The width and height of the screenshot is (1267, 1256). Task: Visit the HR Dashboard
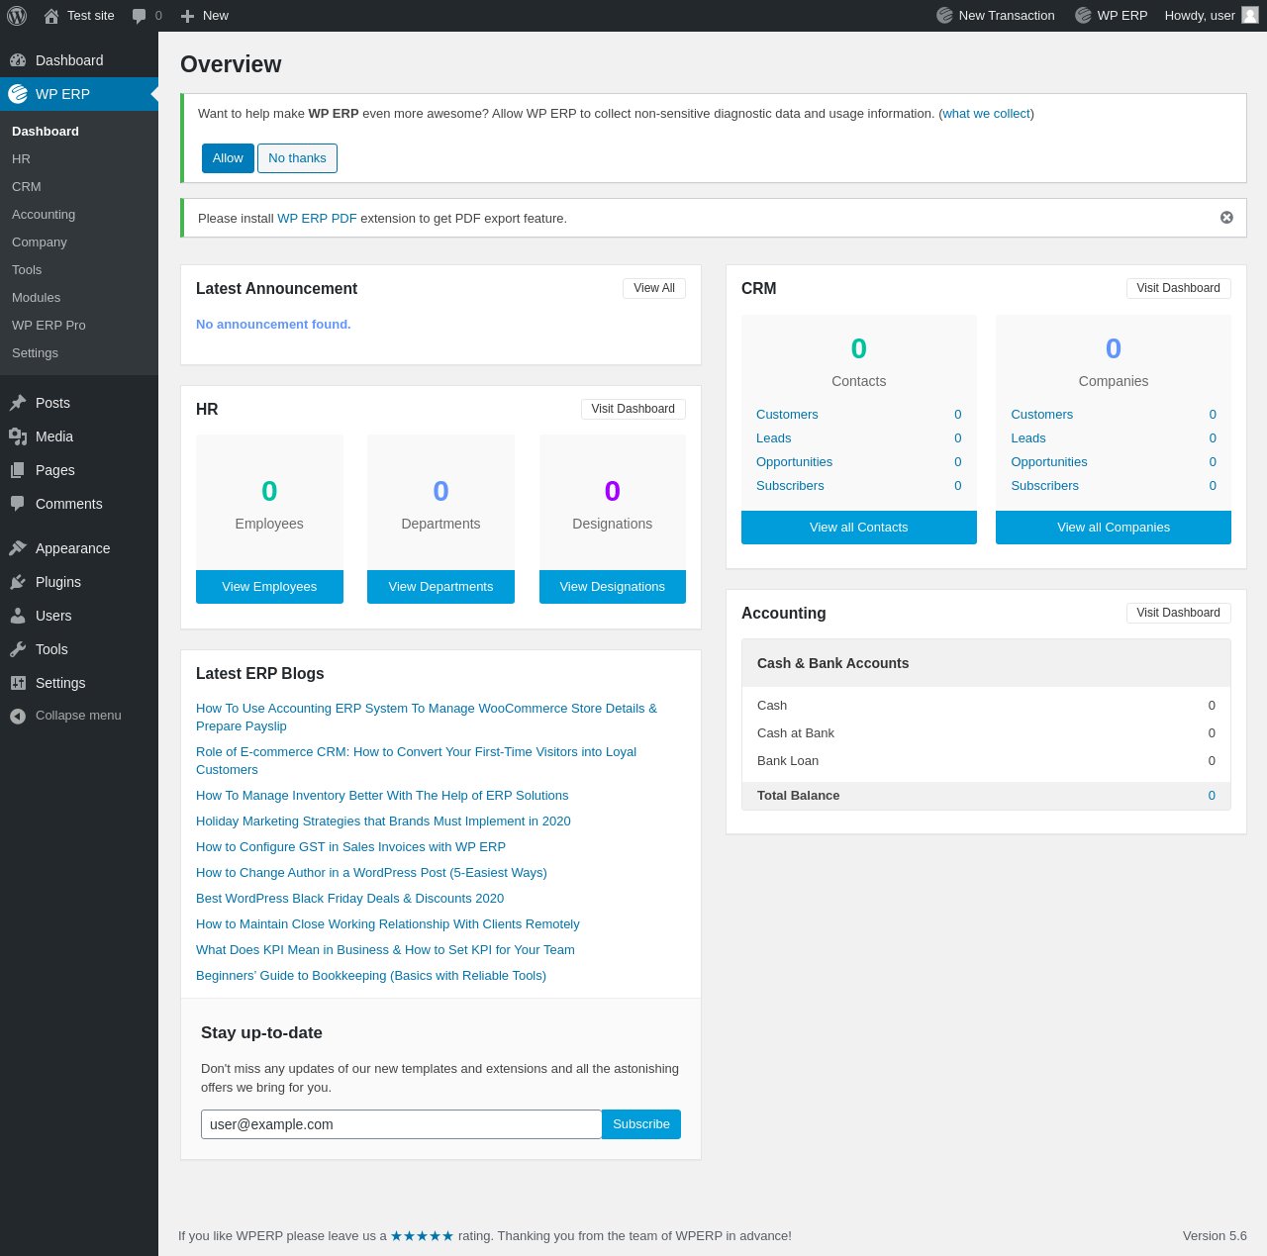pos(633,409)
